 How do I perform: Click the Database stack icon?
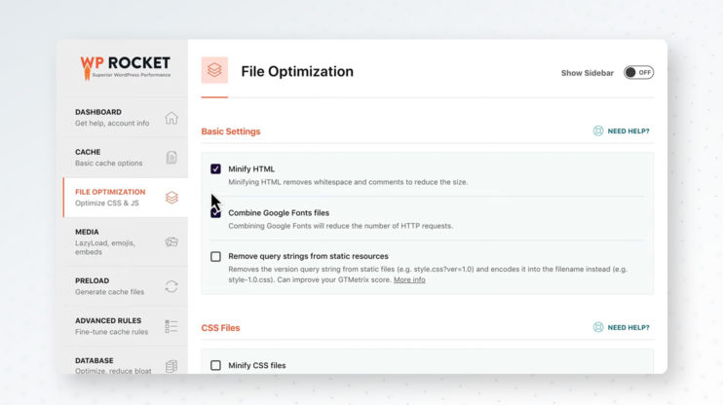click(x=171, y=366)
